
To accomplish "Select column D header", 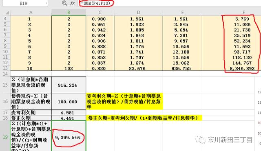I will (x=139, y=13).
